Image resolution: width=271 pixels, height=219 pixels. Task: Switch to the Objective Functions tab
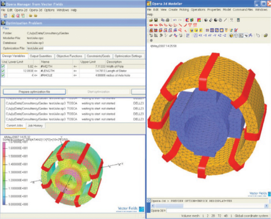pyautogui.click(x=69, y=56)
